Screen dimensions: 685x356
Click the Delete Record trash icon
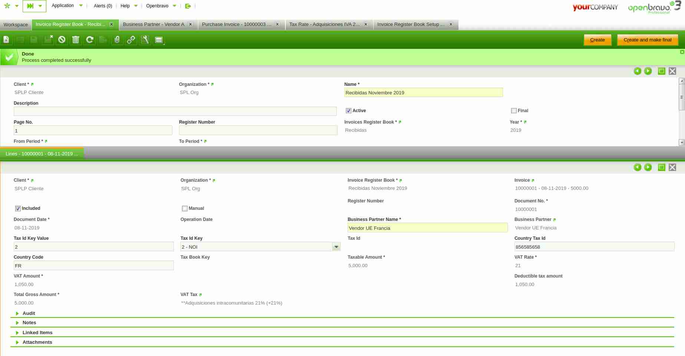[76, 40]
